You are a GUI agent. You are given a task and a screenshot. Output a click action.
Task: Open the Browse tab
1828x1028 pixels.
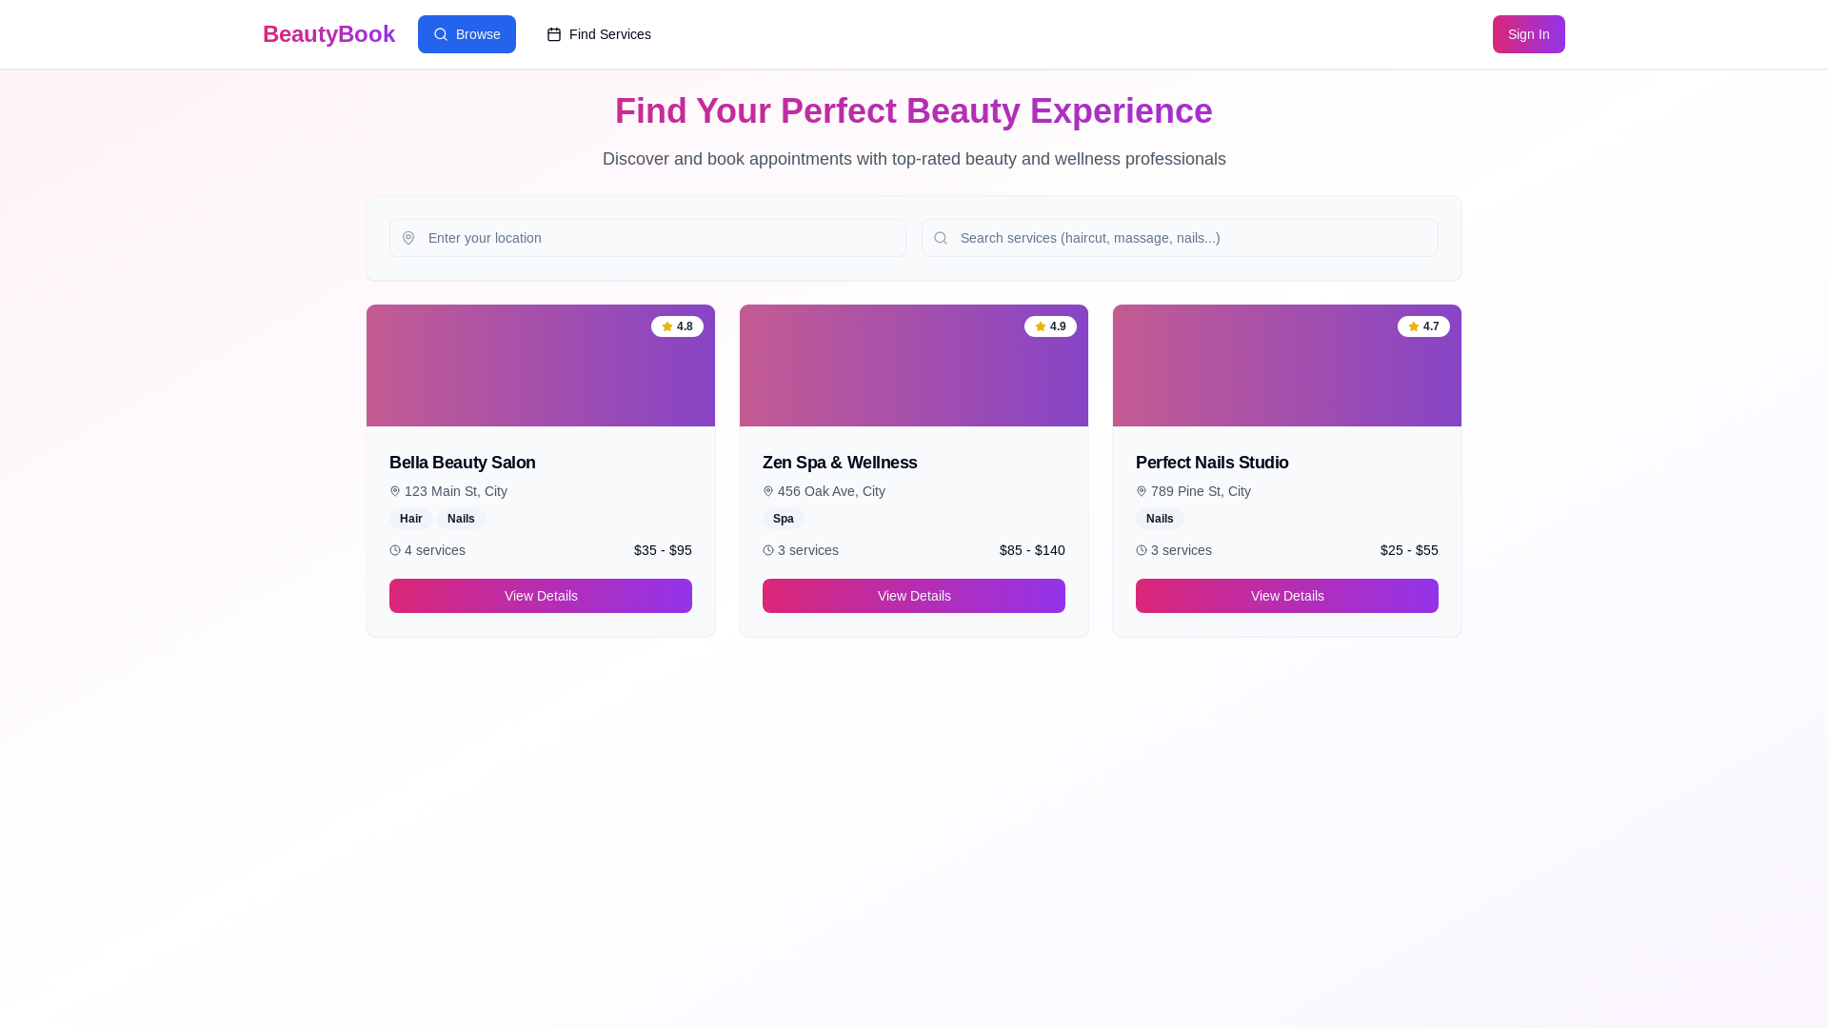click(x=467, y=34)
